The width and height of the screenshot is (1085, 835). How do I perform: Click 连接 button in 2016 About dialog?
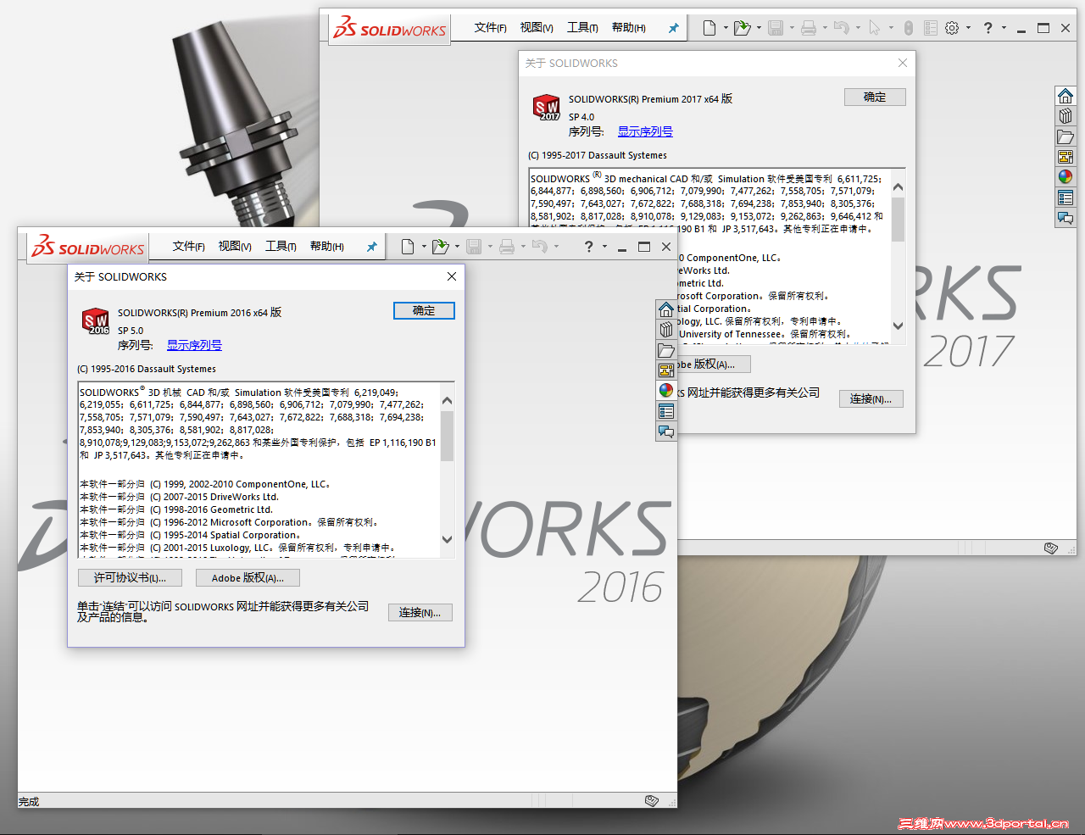[420, 613]
